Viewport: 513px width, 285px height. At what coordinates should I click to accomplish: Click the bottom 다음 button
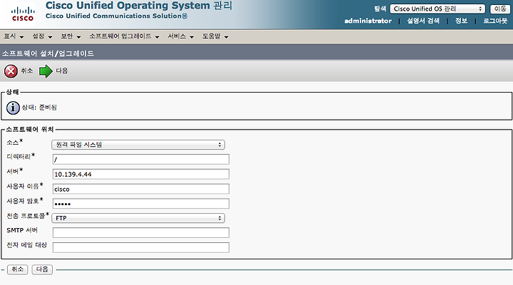click(x=42, y=269)
